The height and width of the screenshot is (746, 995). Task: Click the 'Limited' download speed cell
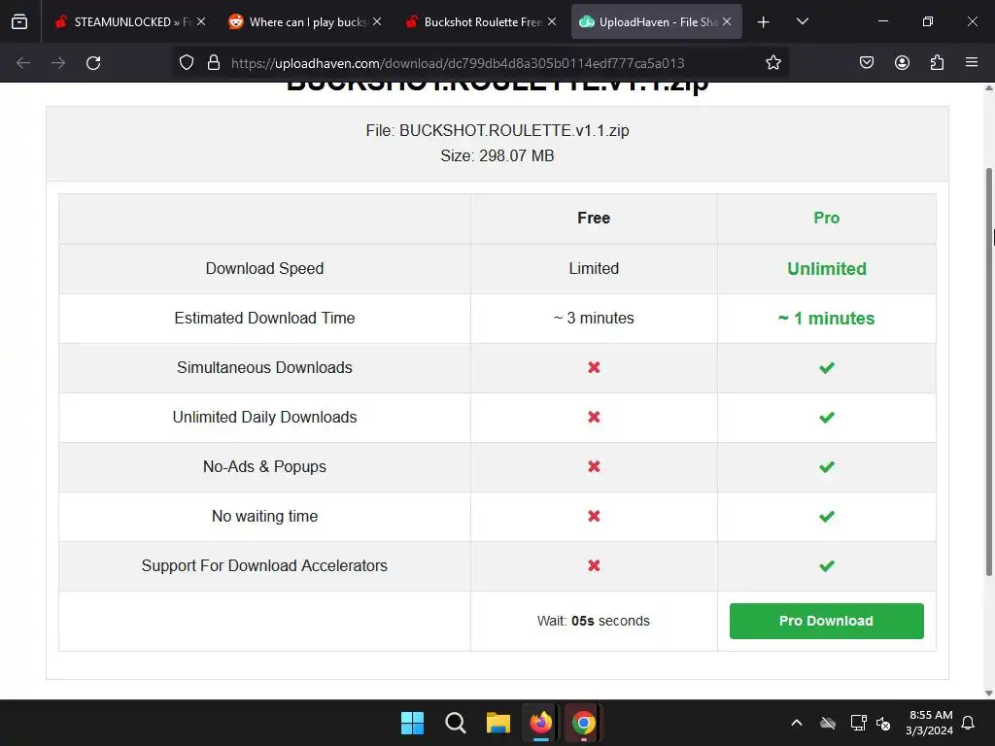click(x=594, y=268)
